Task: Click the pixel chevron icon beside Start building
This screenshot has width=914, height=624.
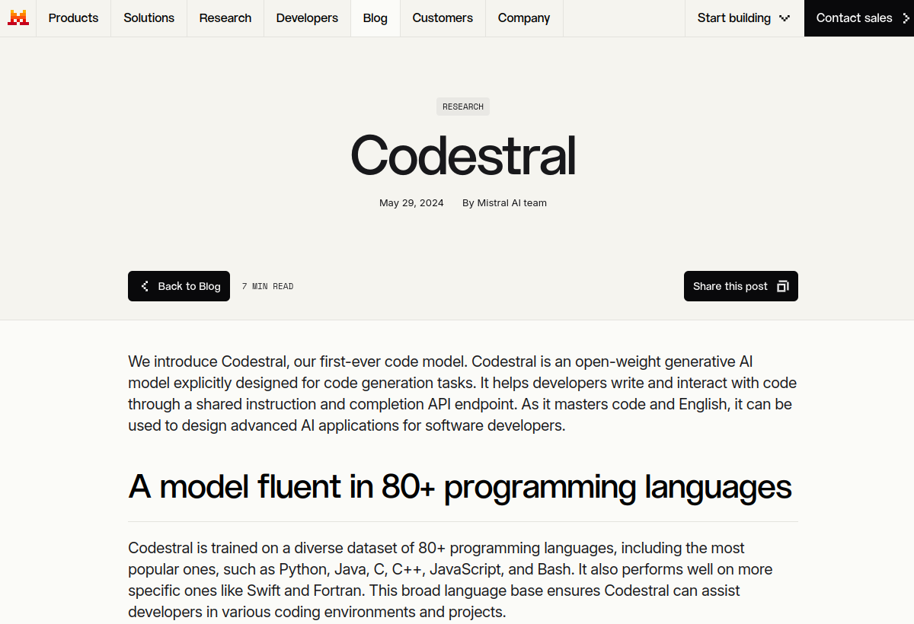Action: [785, 18]
